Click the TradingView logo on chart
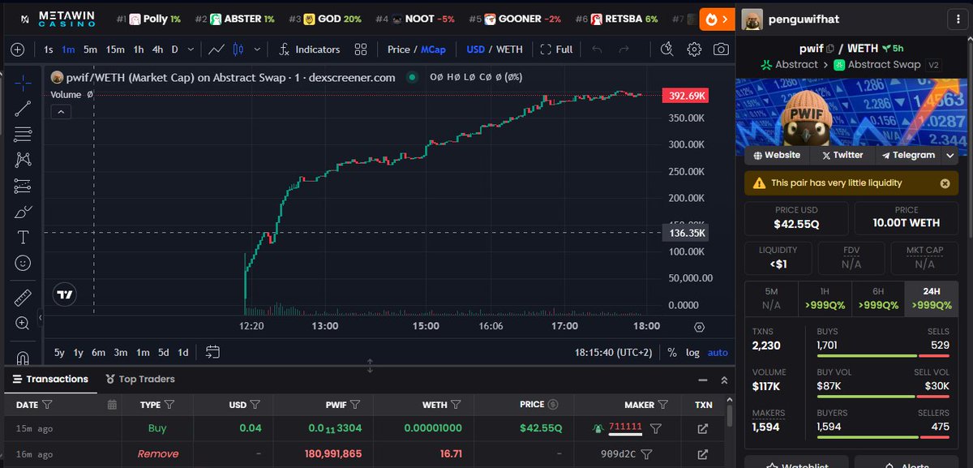This screenshot has height=468, width=973. (x=66, y=295)
